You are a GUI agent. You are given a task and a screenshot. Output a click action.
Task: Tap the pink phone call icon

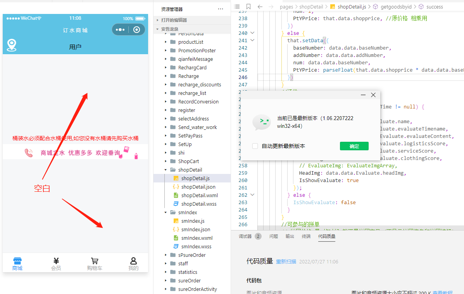(x=29, y=153)
